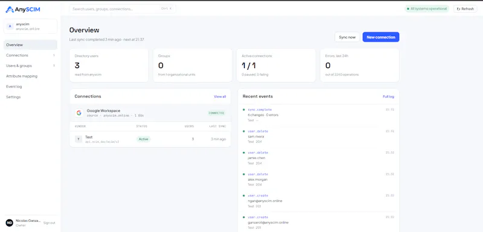Focus the search users, groups, connections field
Image resolution: width=483 pixels, height=232 pixels.
[x=123, y=9]
